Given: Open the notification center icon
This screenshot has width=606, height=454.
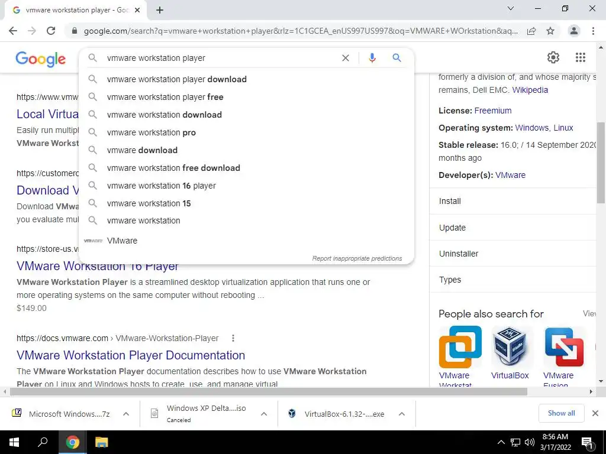Looking at the screenshot, I should [x=587, y=442].
